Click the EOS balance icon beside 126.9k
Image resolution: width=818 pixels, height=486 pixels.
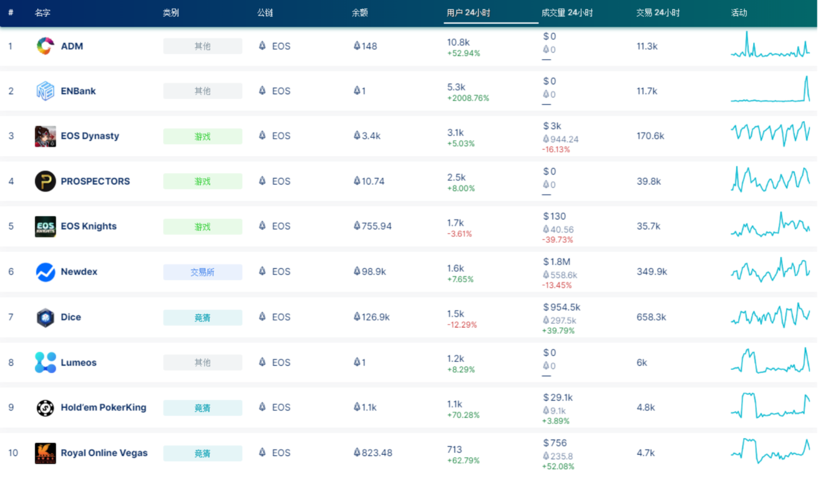tap(357, 316)
